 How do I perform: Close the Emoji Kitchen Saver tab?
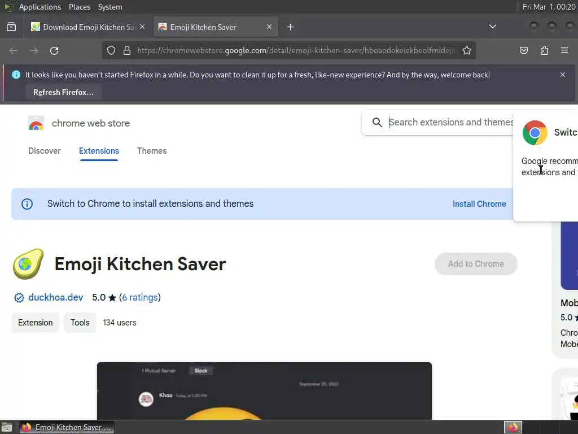[x=269, y=27]
